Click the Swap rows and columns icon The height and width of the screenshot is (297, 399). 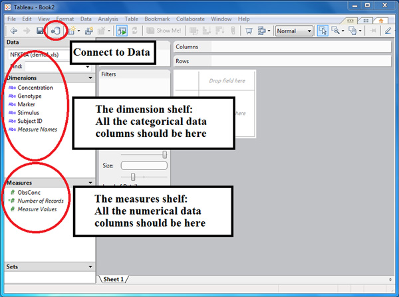click(194, 31)
